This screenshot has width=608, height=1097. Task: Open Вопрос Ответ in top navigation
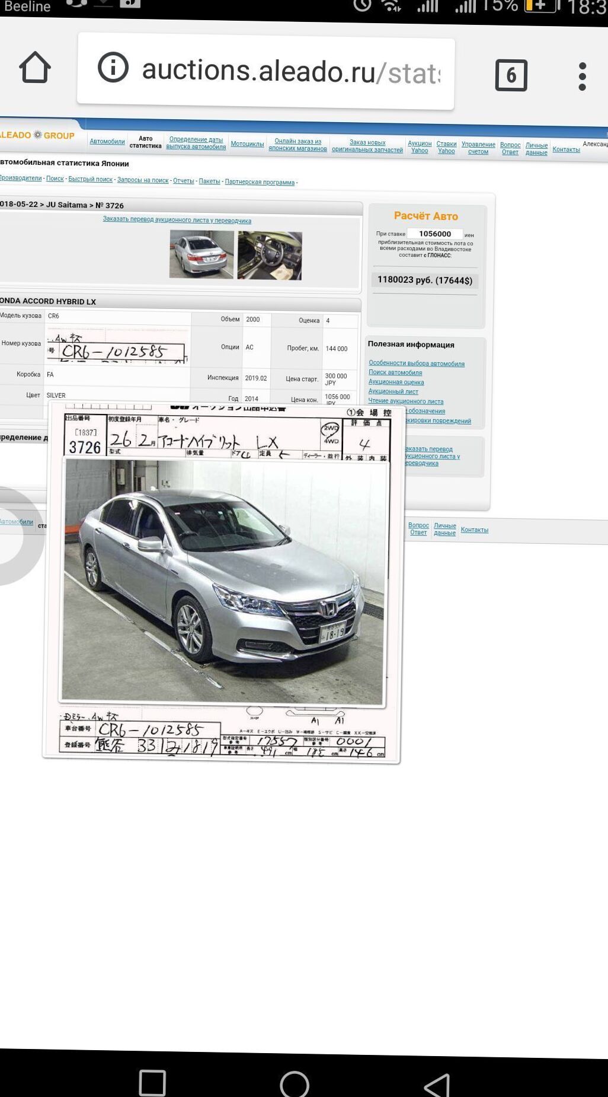pyautogui.click(x=510, y=148)
